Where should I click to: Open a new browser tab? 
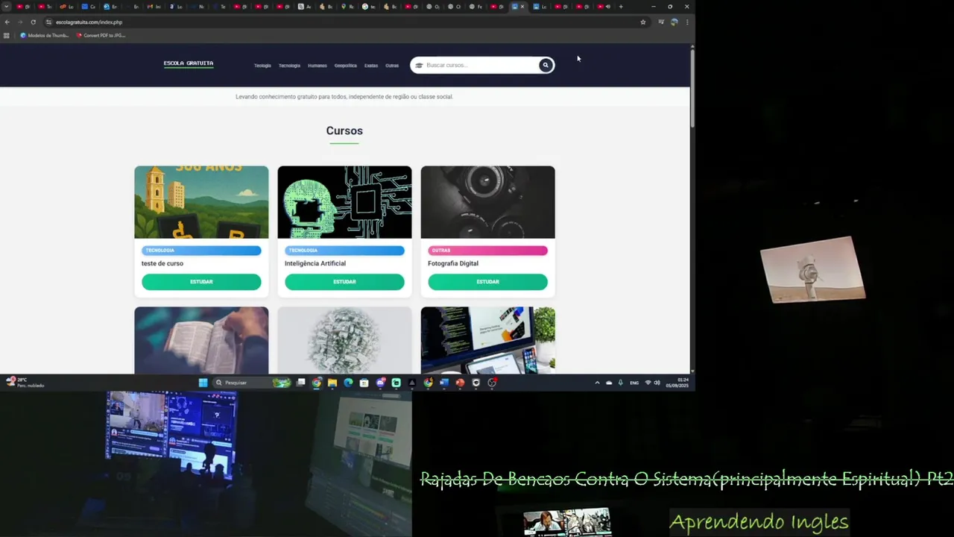[x=621, y=7]
